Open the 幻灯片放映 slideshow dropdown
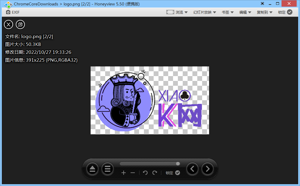The height and width of the screenshot is (186, 300). [205, 12]
